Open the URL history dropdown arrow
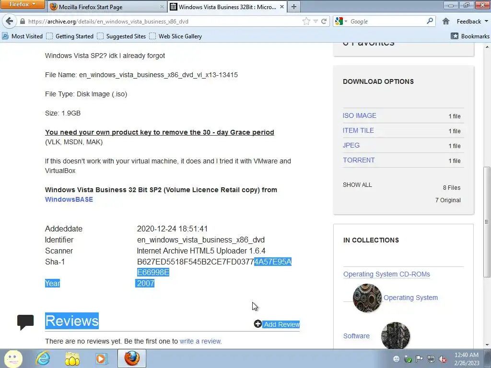This screenshot has height=368, width=491. tap(316, 21)
